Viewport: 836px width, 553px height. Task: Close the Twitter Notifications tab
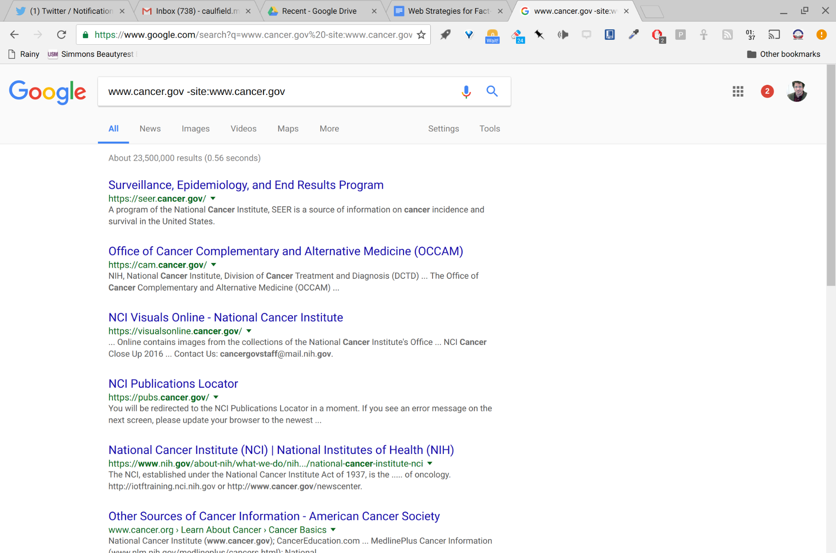tap(122, 11)
